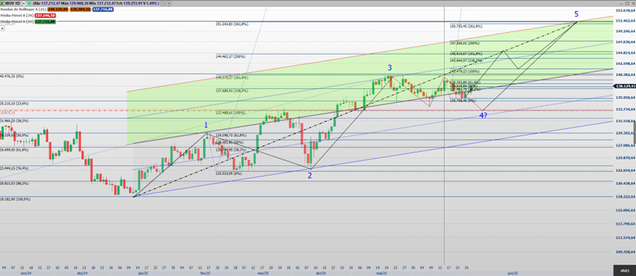Click the Fibonacci label 147.200,01 (200%)

click(465, 42)
